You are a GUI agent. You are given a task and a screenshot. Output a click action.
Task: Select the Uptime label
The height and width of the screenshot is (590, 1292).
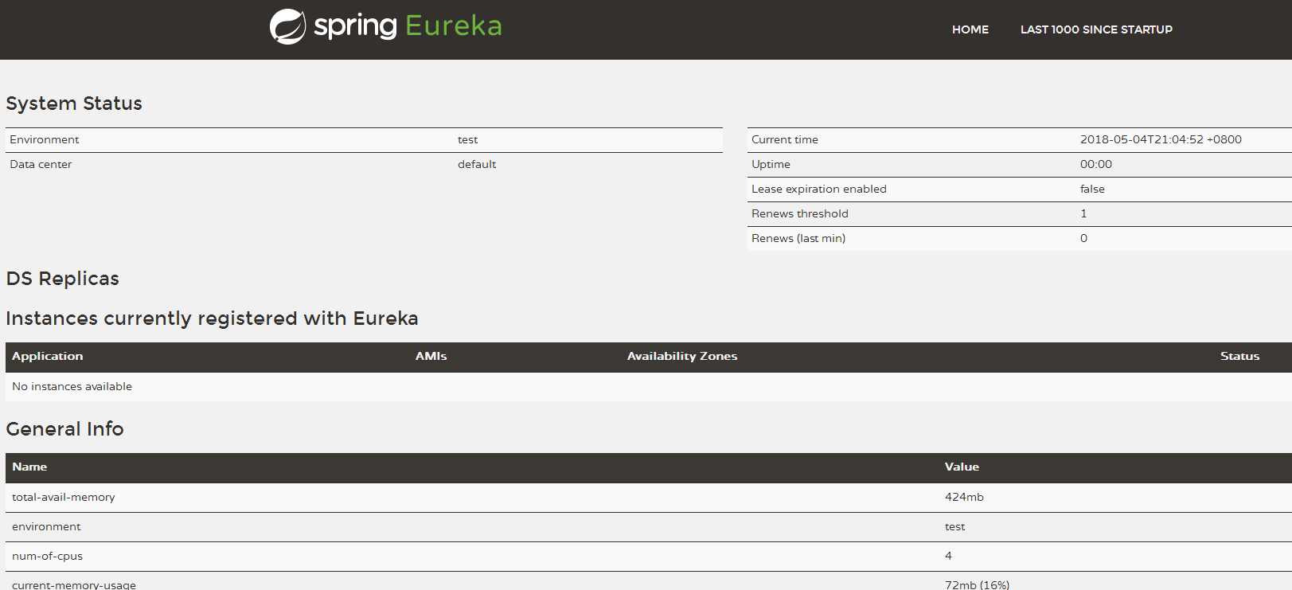pyautogui.click(x=771, y=164)
